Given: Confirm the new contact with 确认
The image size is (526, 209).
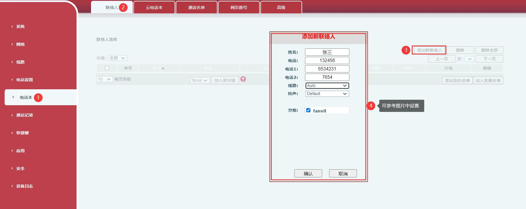Looking at the screenshot, I should point(308,173).
